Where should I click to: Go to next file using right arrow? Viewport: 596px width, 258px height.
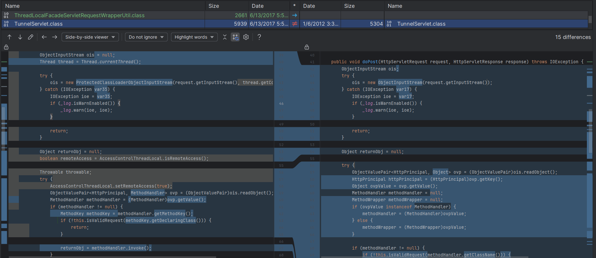[55, 37]
